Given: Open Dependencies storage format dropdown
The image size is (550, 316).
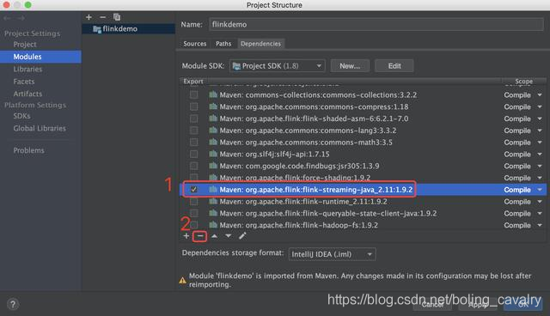Looking at the screenshot, I should click(x=332, y=254).
